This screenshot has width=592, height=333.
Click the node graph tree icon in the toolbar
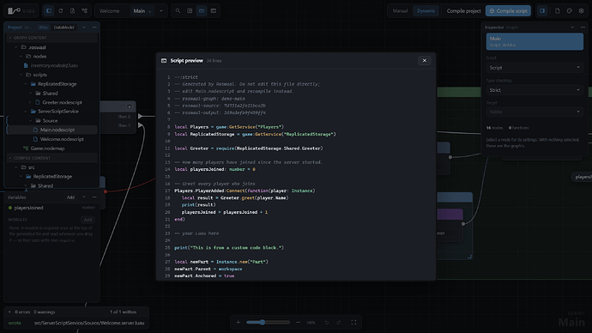(x=85, y=11)
